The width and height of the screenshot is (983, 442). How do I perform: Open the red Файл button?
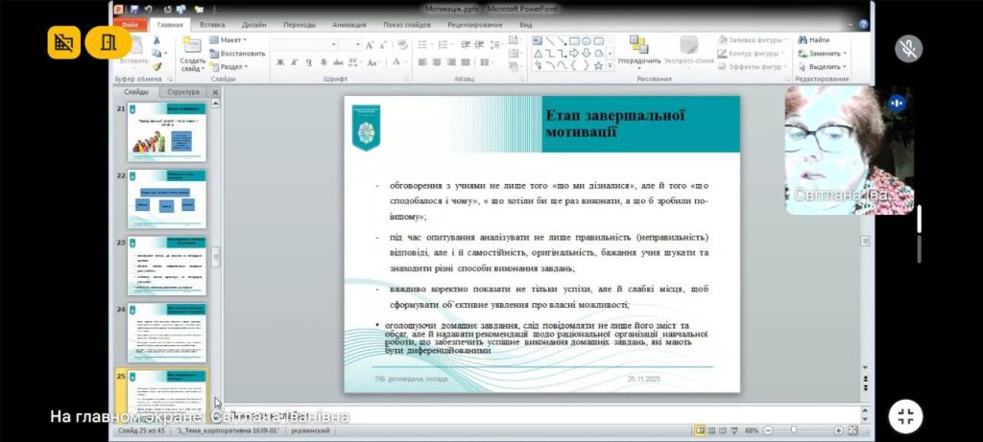pyautogui.click(x=130, y=24)
